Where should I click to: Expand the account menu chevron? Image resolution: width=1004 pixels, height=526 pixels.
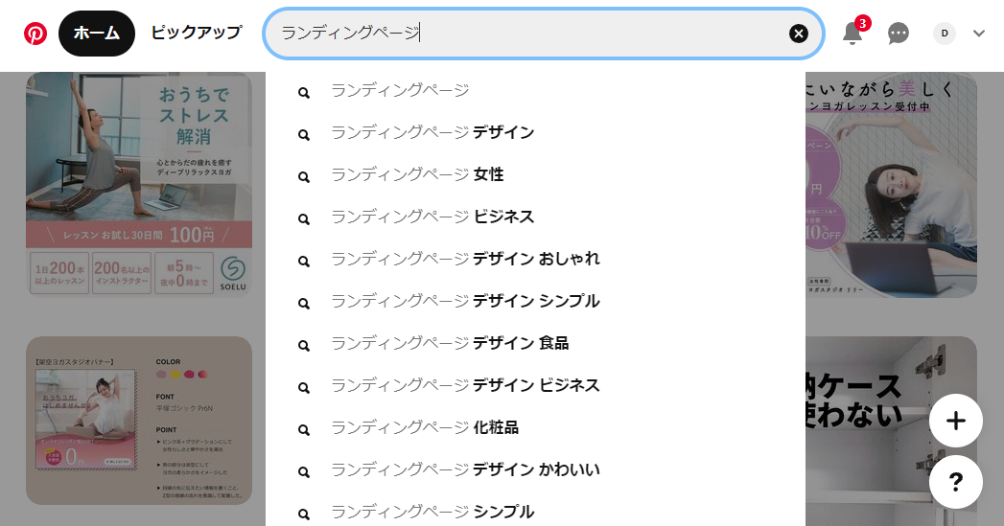[x=979, y=34]
